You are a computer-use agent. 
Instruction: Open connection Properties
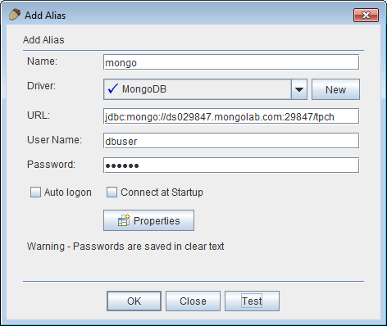tap(148, 220)
